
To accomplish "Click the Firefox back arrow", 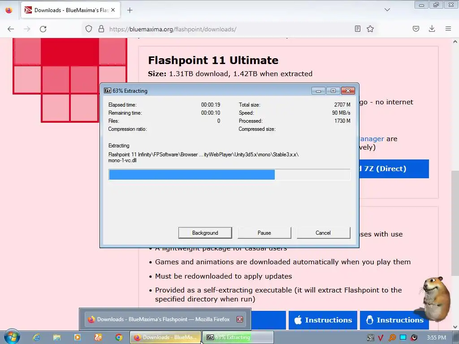I will pyautogui.click(x=11, y=29).
